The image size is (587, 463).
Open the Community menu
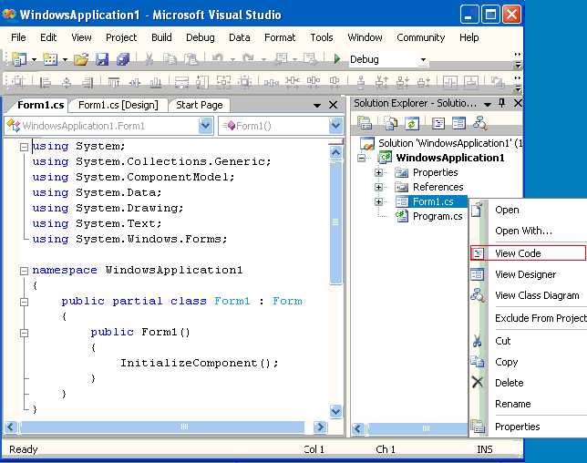421,37
